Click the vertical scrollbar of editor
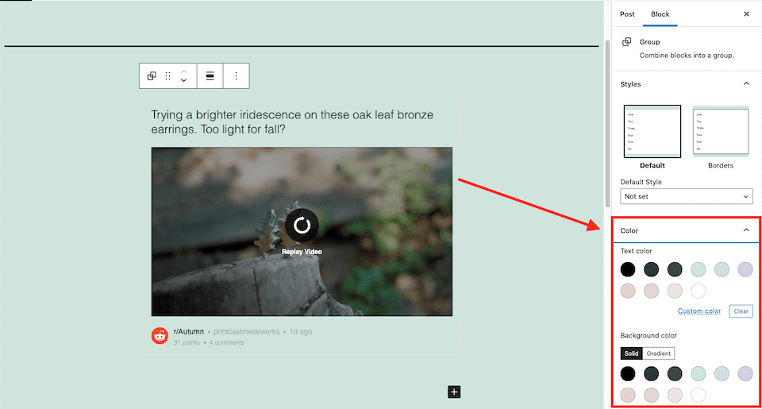 [607, 124]
